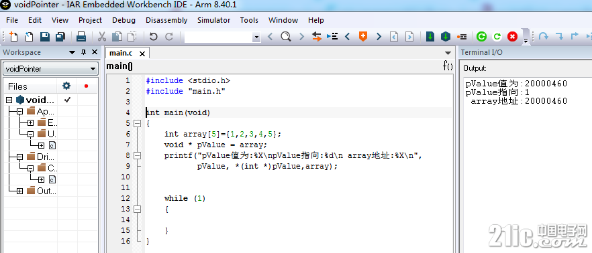The height and width of the screenshot is (253, 592).
Task: Click the Navigate Backward page icon
Action: pyautogui.click(x=394, y=37)
